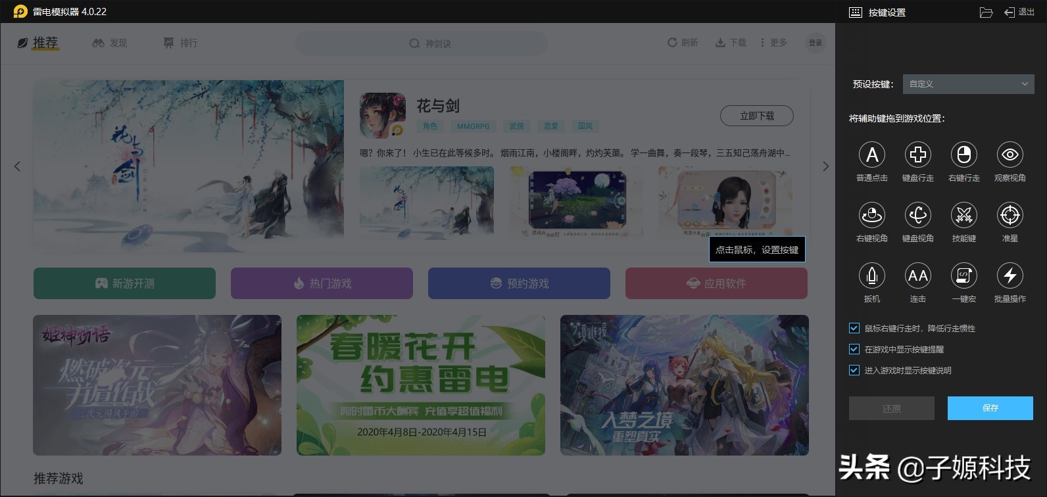Click the 下载 download icon
The width and height of the screenshot is (1047, 497).
click(x=720, y=42)
